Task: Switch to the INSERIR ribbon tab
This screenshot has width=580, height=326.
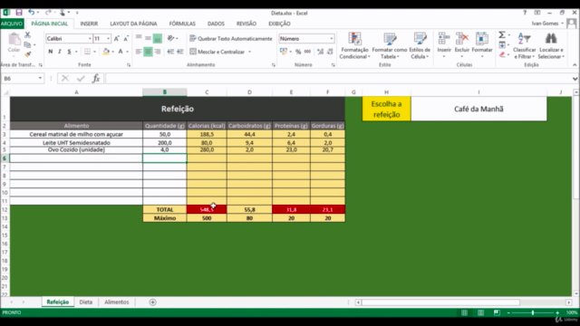Action: click(89, 24)
